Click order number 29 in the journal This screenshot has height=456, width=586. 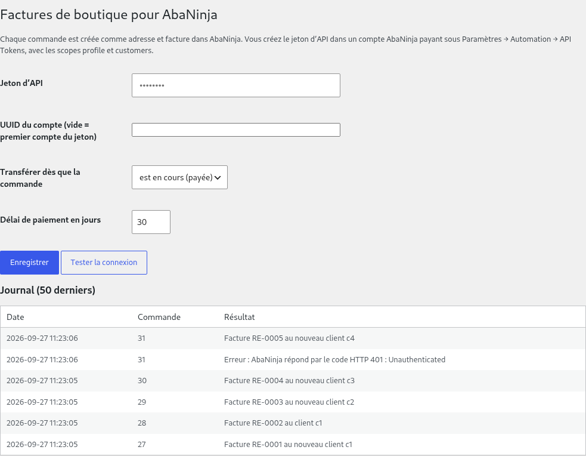click(x=142, y=402)
